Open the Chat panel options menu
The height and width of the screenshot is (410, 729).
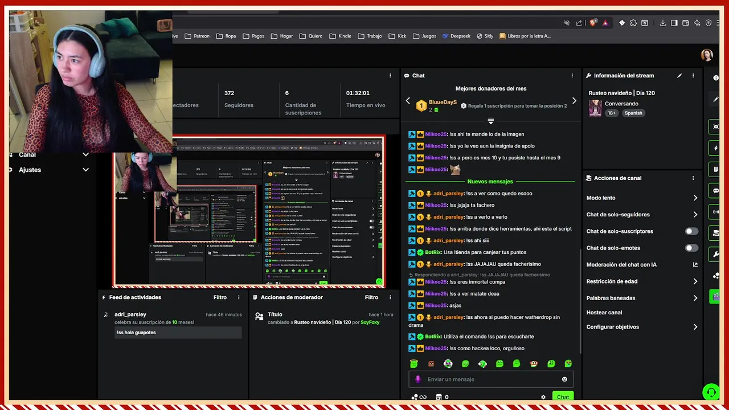tap(572, 75)
